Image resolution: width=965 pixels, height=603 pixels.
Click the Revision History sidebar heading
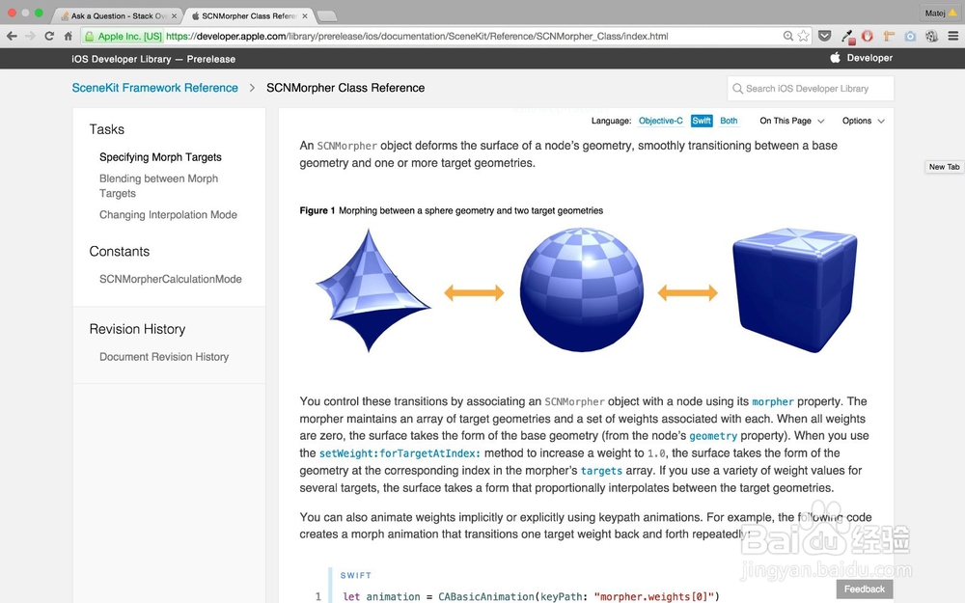pyautogui.click(x=137, y=329)
